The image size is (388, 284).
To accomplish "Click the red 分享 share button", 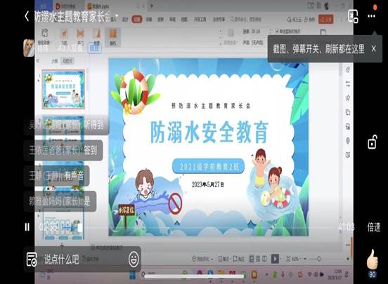I will pos(326,19).
